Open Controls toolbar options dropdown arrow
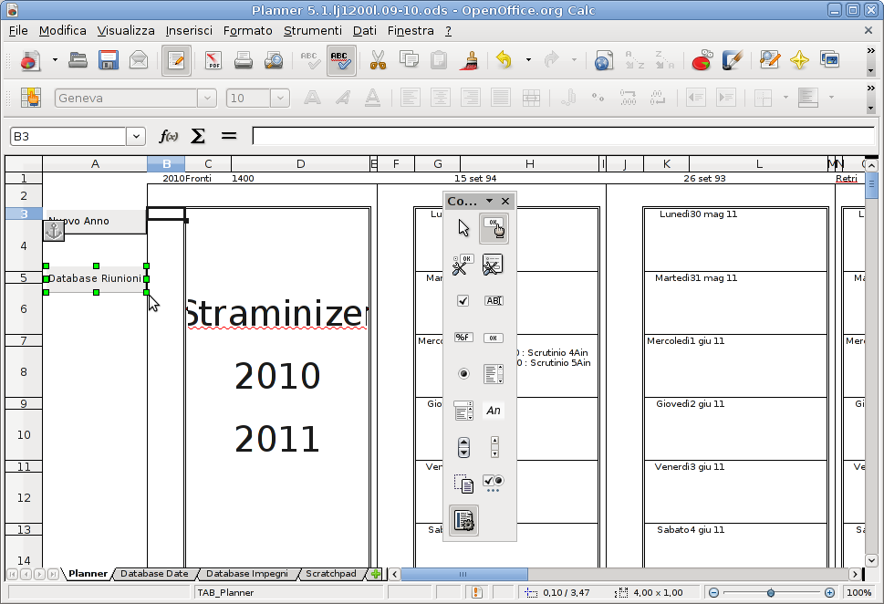This screenshot has width=884, height=604. click(x=489, y=201)
